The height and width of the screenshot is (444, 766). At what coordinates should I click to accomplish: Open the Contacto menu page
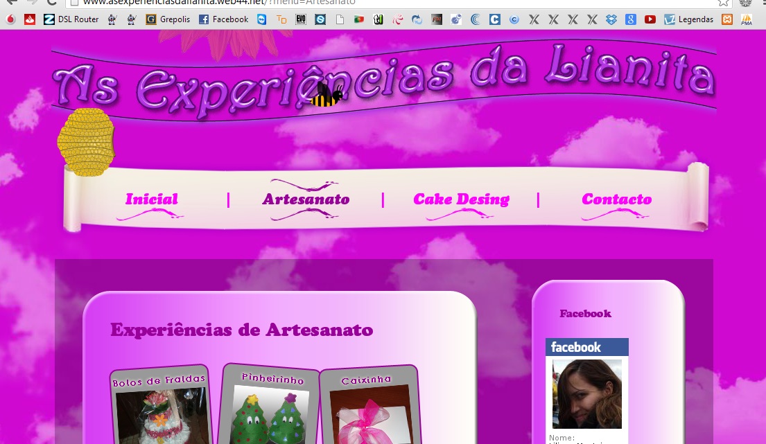tap(616, 199)
